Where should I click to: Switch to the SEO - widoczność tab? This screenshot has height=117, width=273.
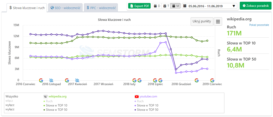click(x=65, y=8)
